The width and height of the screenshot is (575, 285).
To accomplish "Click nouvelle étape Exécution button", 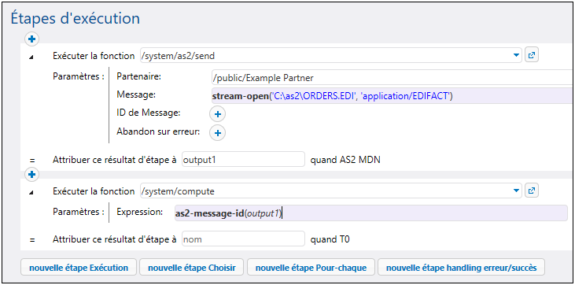I will tap(79, 268).
